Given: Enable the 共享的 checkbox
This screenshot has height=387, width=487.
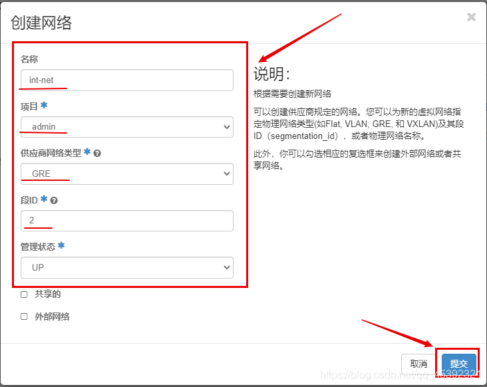Looking at the screenshot, I should (x=24, y=295).
